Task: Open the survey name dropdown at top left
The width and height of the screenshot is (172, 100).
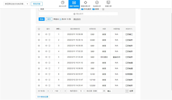Action: pyautogui.click(x=16, y=4)
